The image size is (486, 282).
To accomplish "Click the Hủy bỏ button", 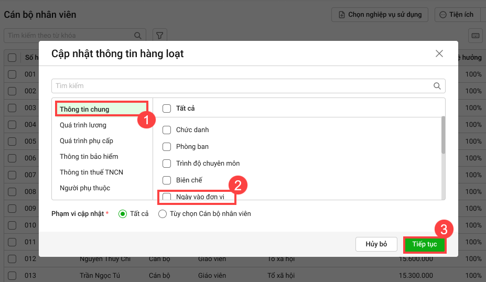I will (376, 244).
